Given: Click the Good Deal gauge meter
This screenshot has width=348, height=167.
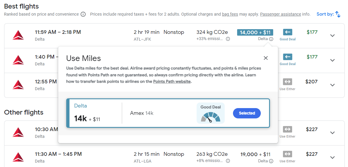Looking at the screenshot, I should [211, 117].
